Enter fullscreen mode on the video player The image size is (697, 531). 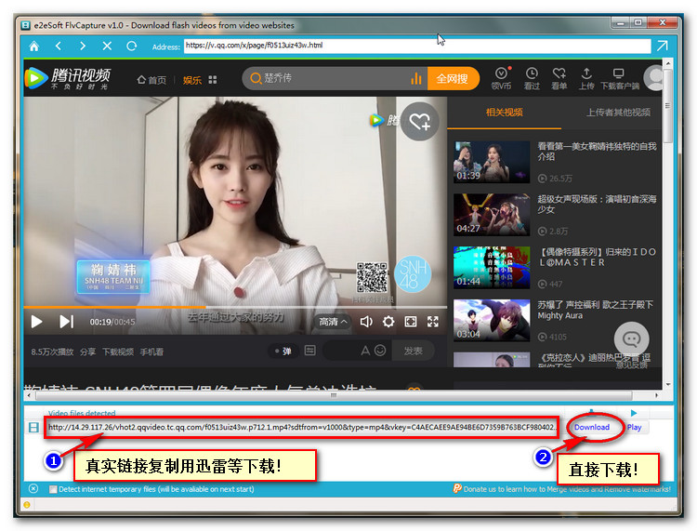pyautogui.click(x=433, y=322)
